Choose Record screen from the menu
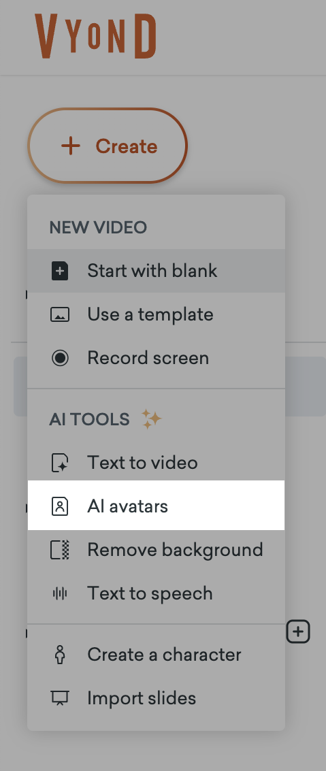 (x=157, y=358)
